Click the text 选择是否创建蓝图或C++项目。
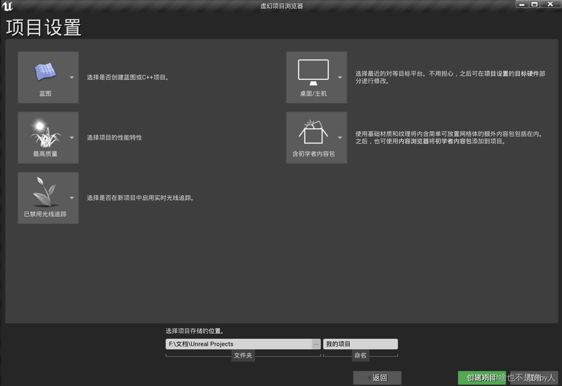Image resolution: width=562 pixels, height=386 pixels. coord(128,77)
